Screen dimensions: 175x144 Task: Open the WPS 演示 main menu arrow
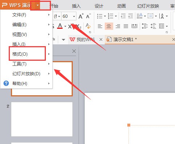(38, 5)
